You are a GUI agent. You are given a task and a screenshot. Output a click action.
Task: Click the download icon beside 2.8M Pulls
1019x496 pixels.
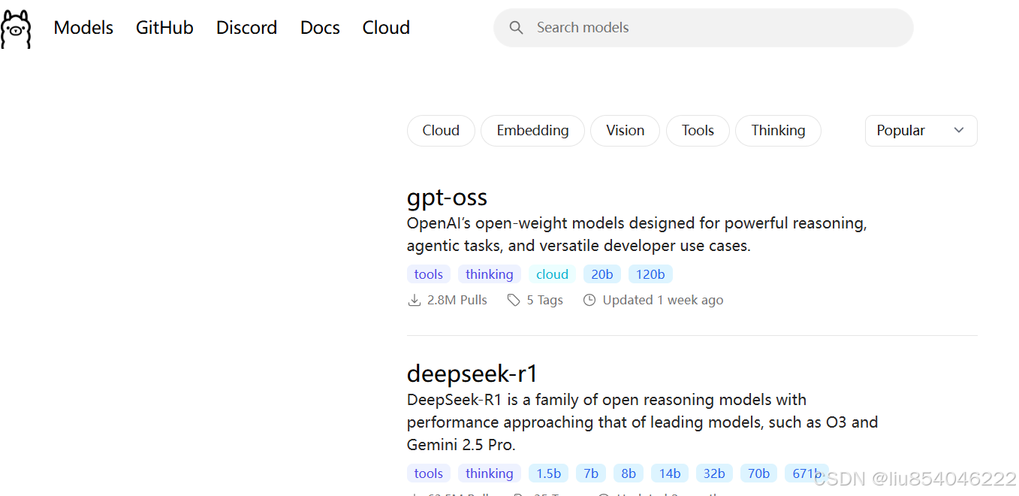[414, 301]
